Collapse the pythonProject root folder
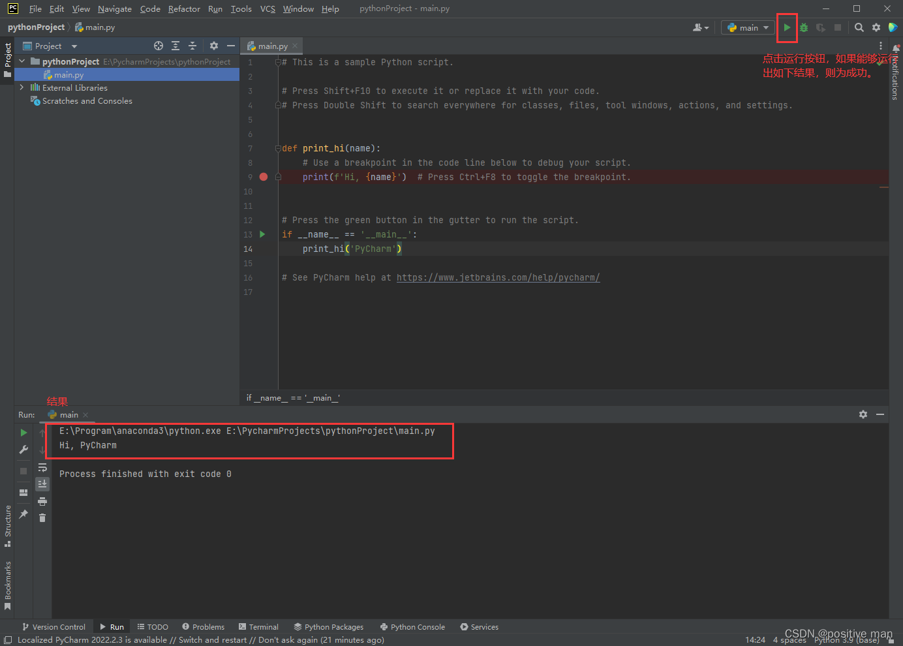Screen dimensions: 903x646 (22, 61)
